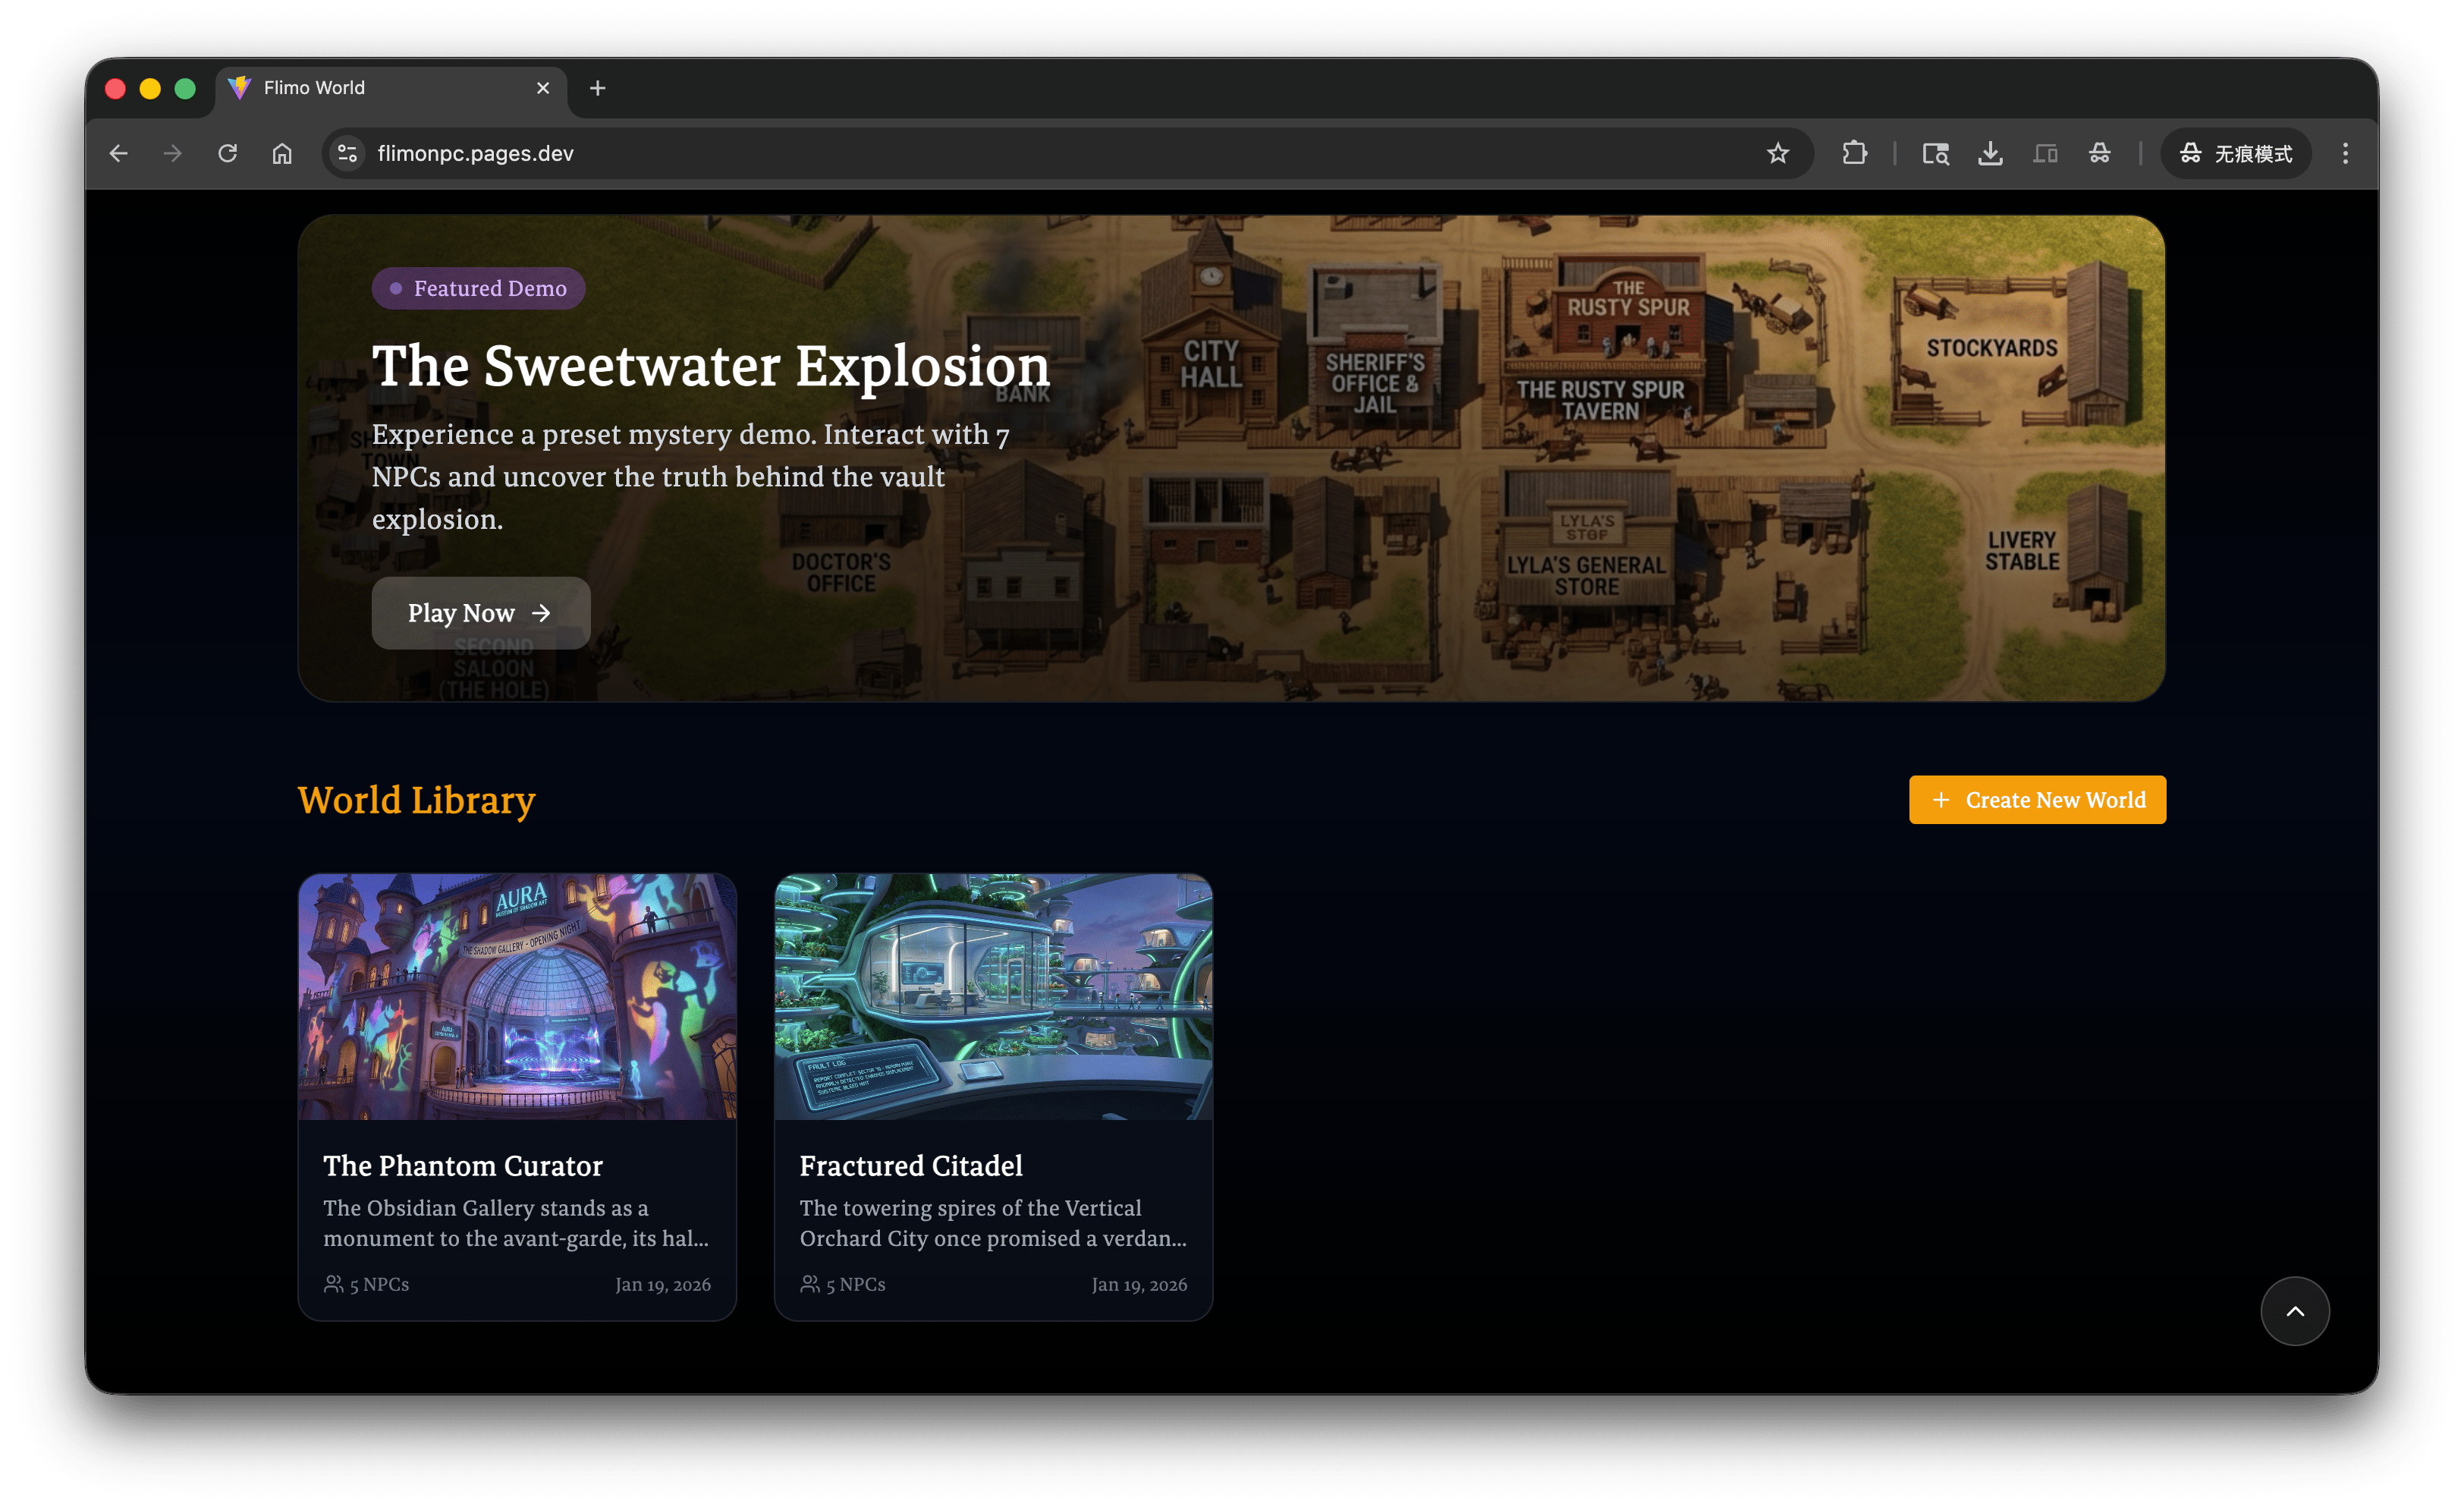Open a new browser tab
This screenshot has width=2464, height=1507.
pyautogui.click(x=597, y=88)
